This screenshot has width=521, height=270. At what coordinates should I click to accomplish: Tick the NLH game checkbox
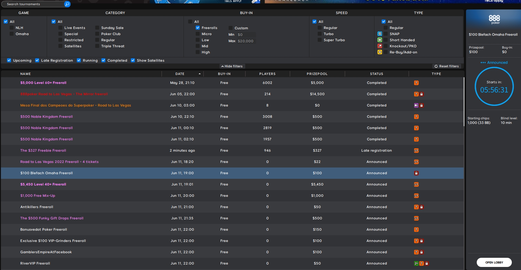[x=12, y=28]
